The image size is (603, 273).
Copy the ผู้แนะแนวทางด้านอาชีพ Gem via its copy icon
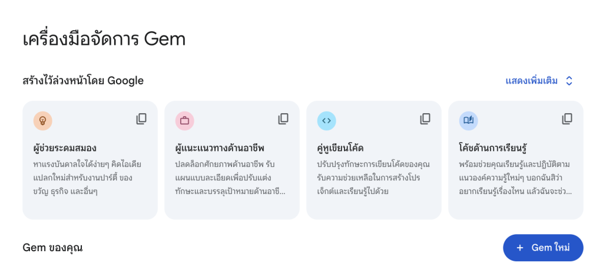(283, 119)
